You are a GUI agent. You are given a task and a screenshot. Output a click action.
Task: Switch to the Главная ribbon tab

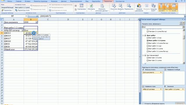click(19, 1)
